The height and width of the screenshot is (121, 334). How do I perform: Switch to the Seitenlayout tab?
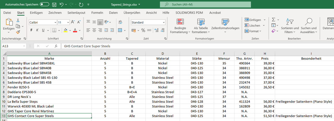pyautogui.click(x=76, y=12)
